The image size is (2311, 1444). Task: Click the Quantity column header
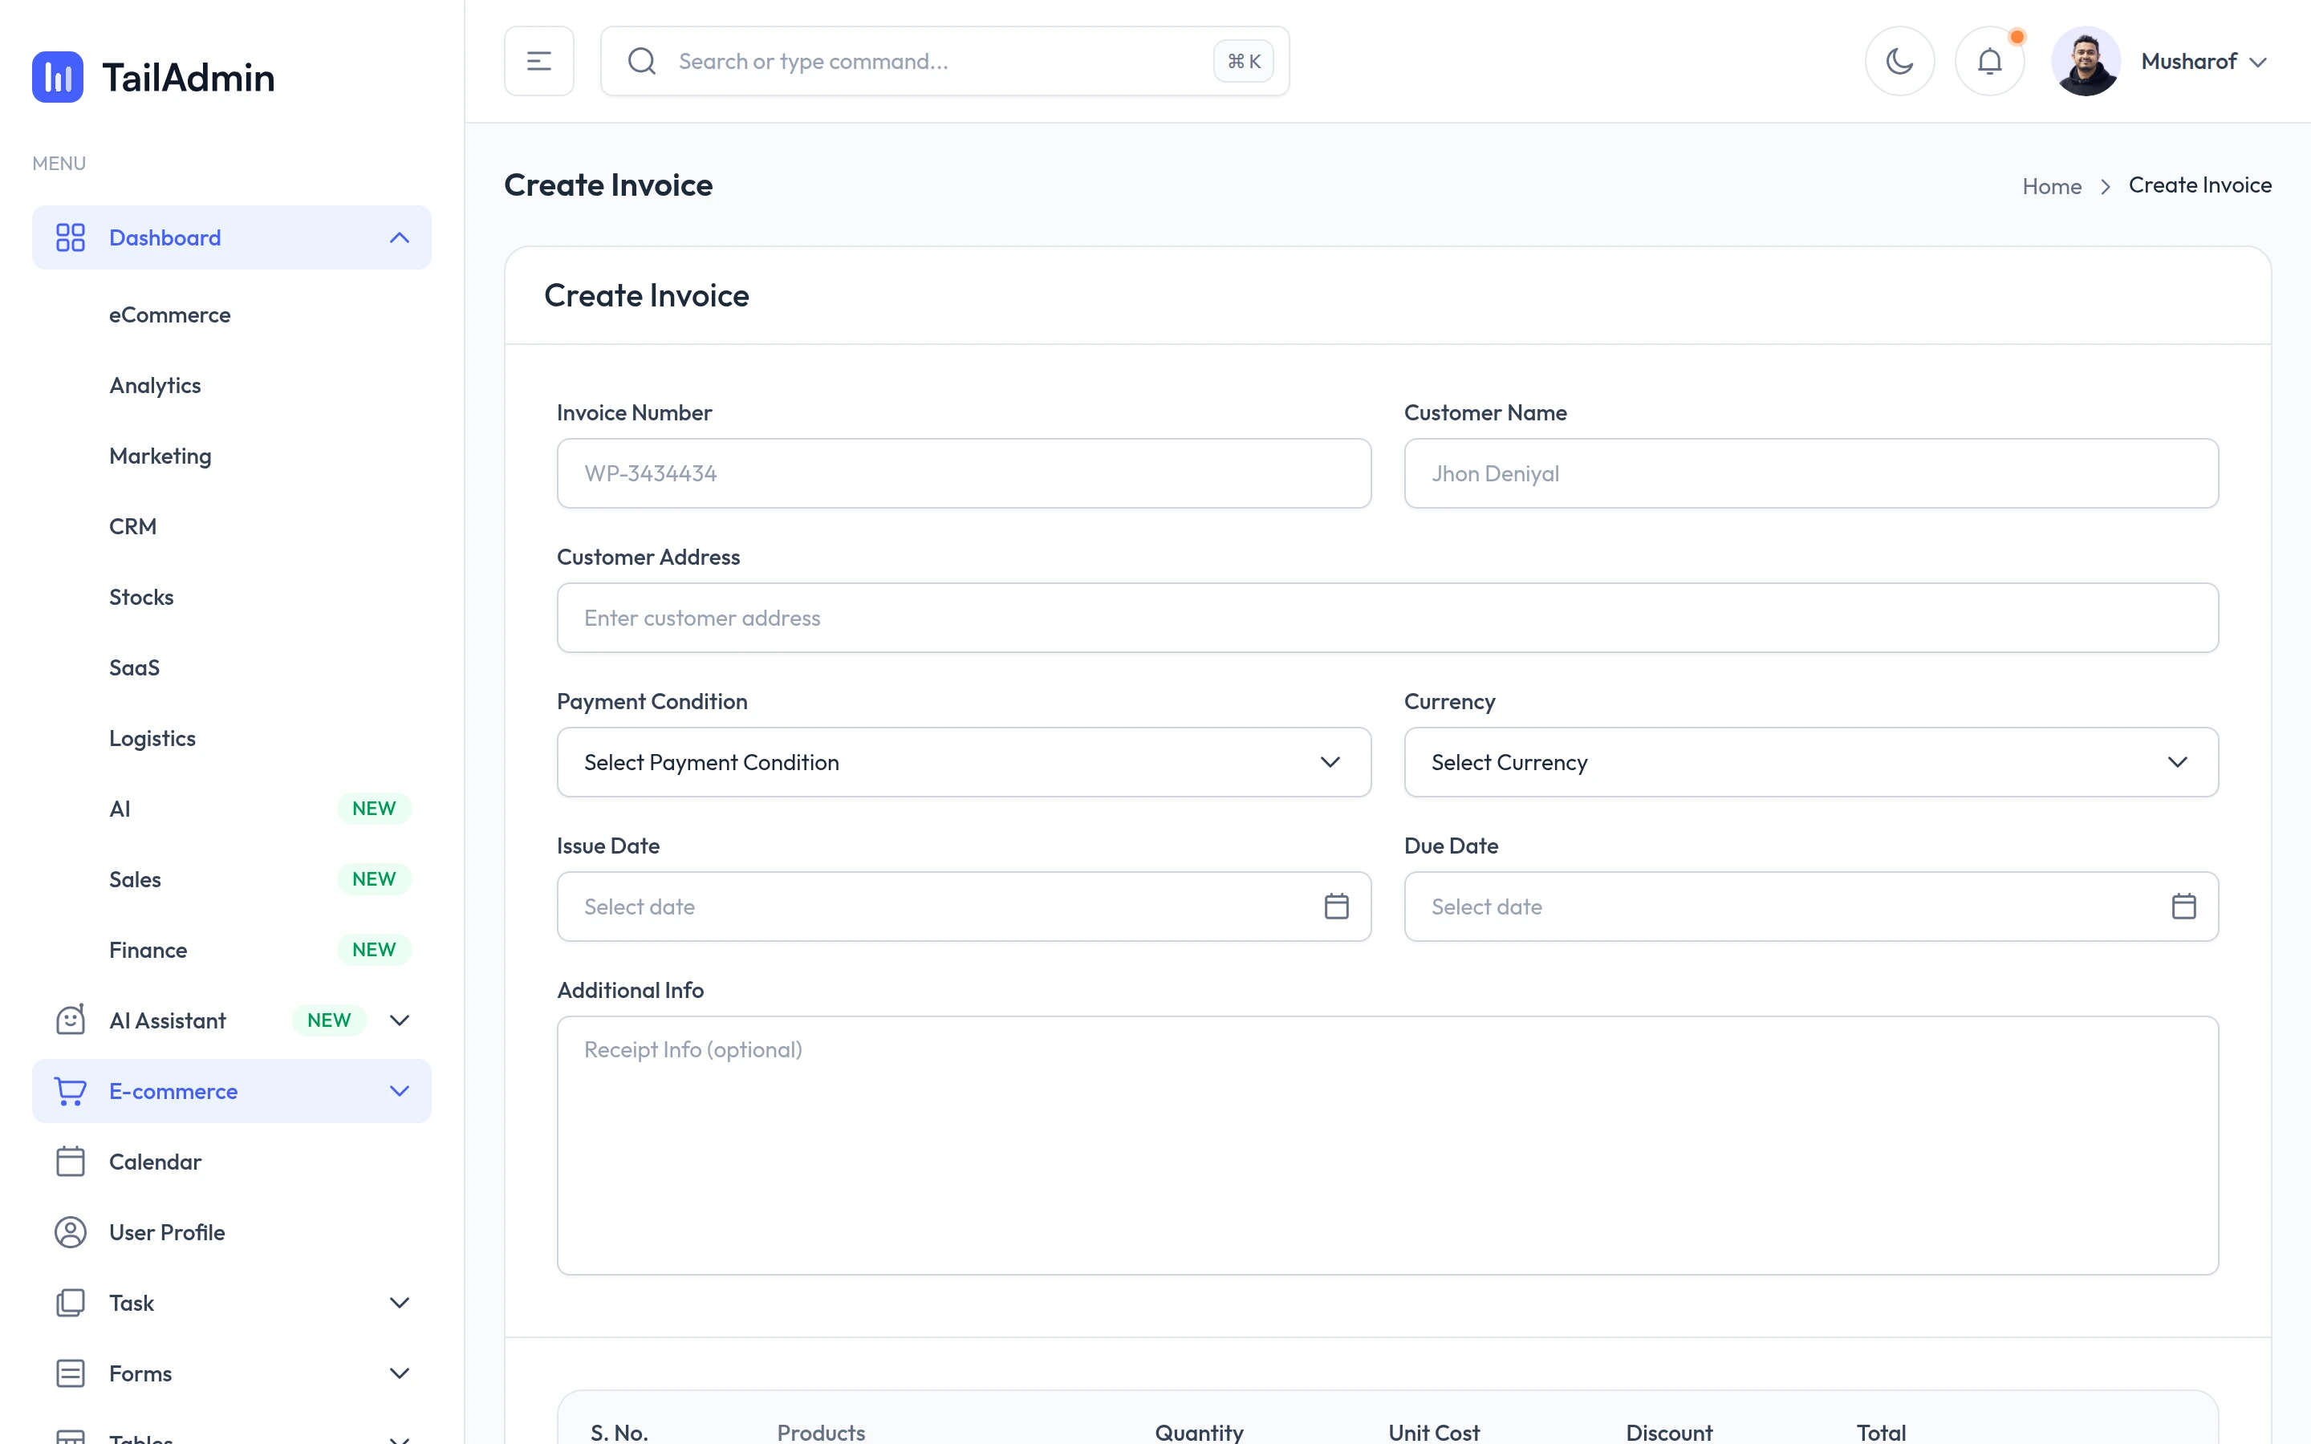click(1199, 1432)
